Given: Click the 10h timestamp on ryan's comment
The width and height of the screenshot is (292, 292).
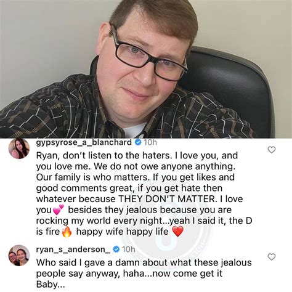Looking at the screenshot, I should tap(129, 249).
